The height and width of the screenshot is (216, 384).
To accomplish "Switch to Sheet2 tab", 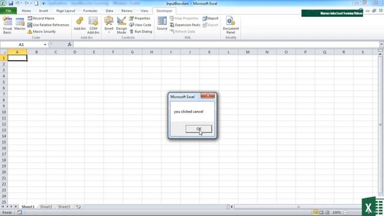I will coord(46,206).
